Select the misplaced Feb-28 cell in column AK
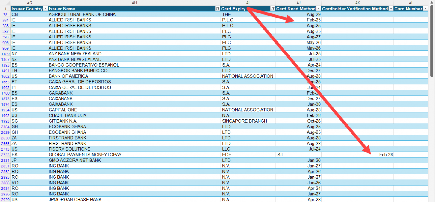Viewport: 435px width, 202px height. click(x=357, y=155)
